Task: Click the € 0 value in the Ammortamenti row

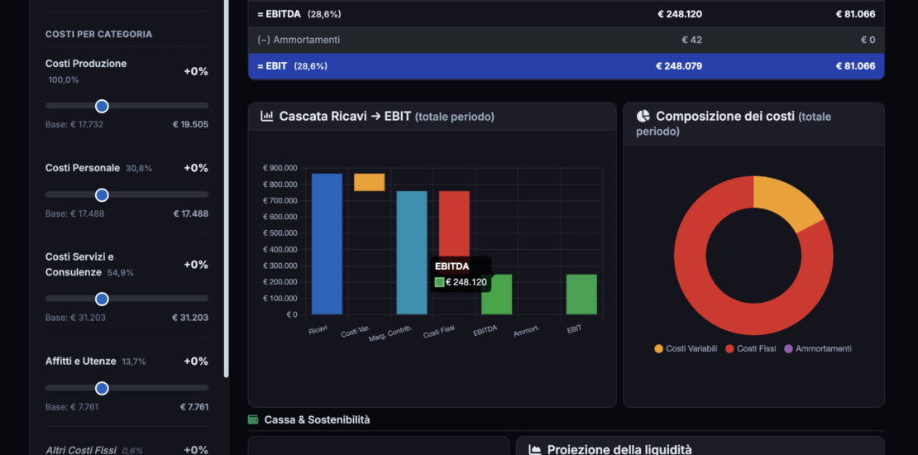Action: [868, 40]
